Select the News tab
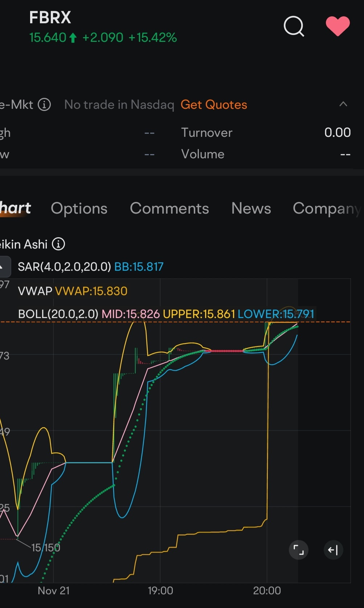Image resolution: width=364 pixels, height=608 pixels. (x=251, y=208)
